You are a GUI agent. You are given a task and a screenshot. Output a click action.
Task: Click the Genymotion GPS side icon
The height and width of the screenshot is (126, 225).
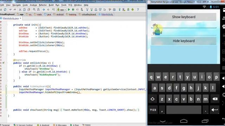point(224,18)
